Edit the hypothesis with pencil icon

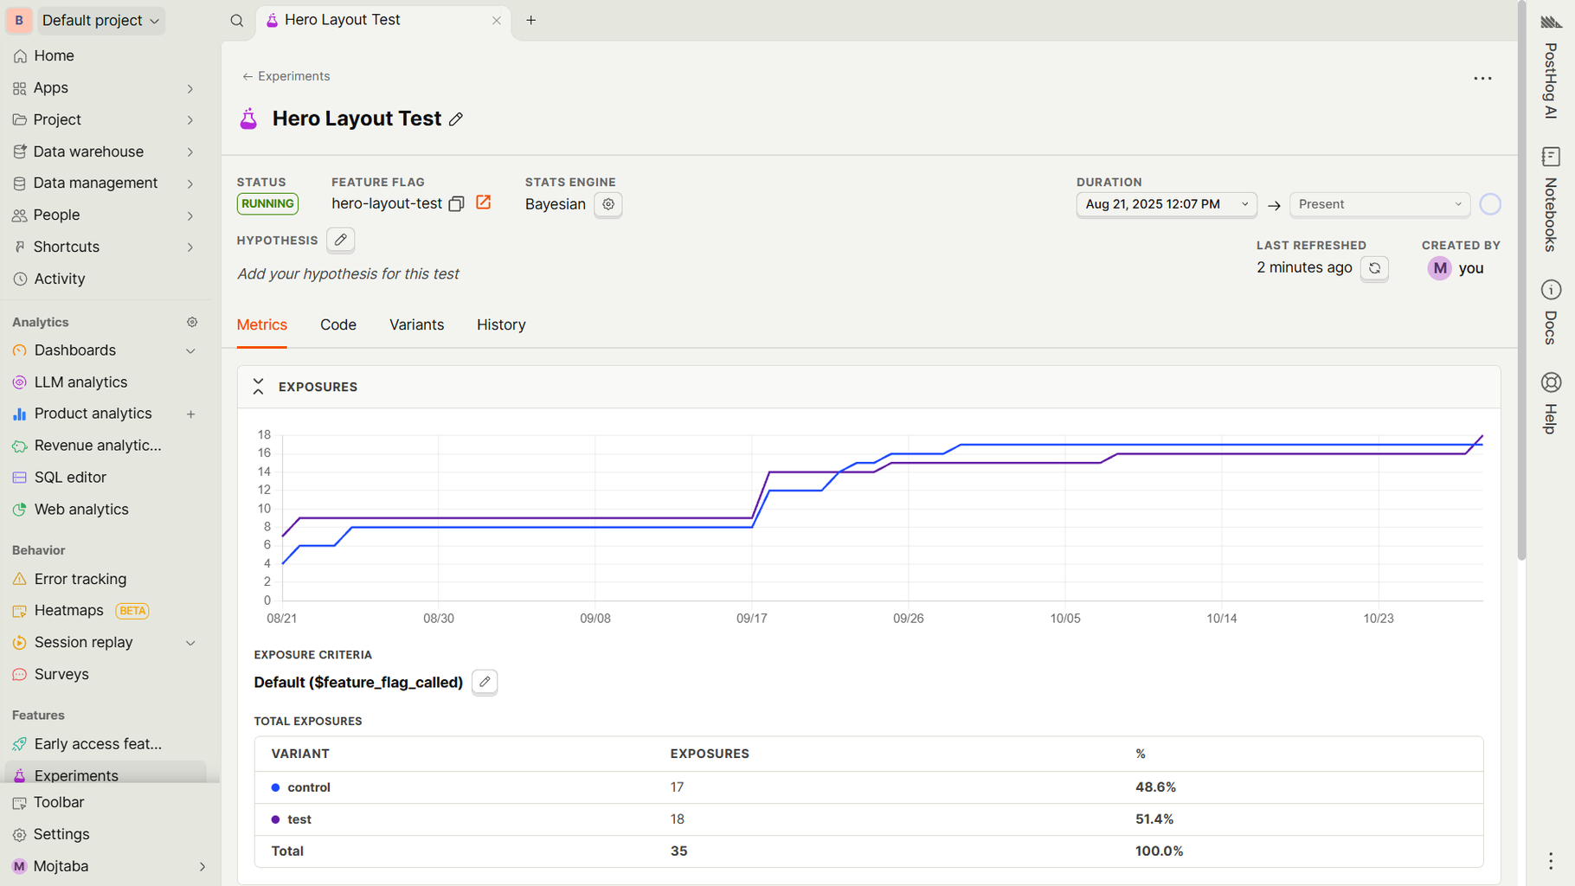coord(341,240)
